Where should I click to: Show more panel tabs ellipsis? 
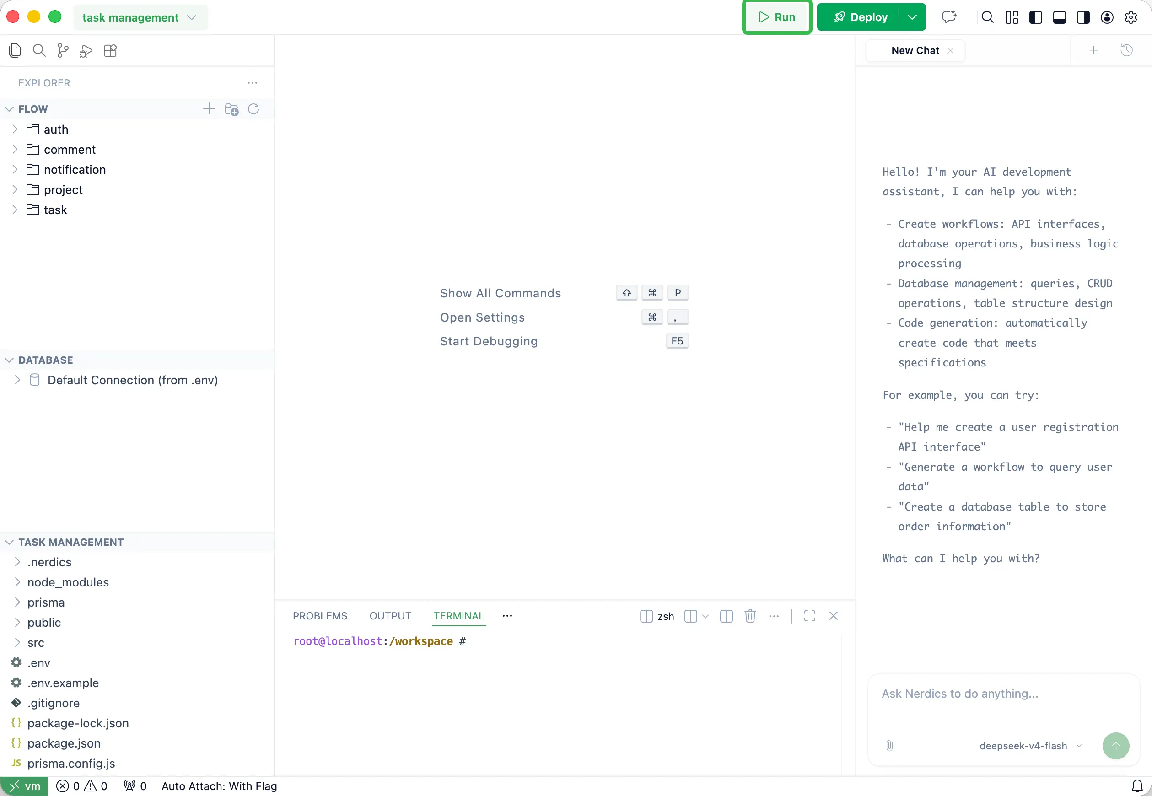[507, 617]
